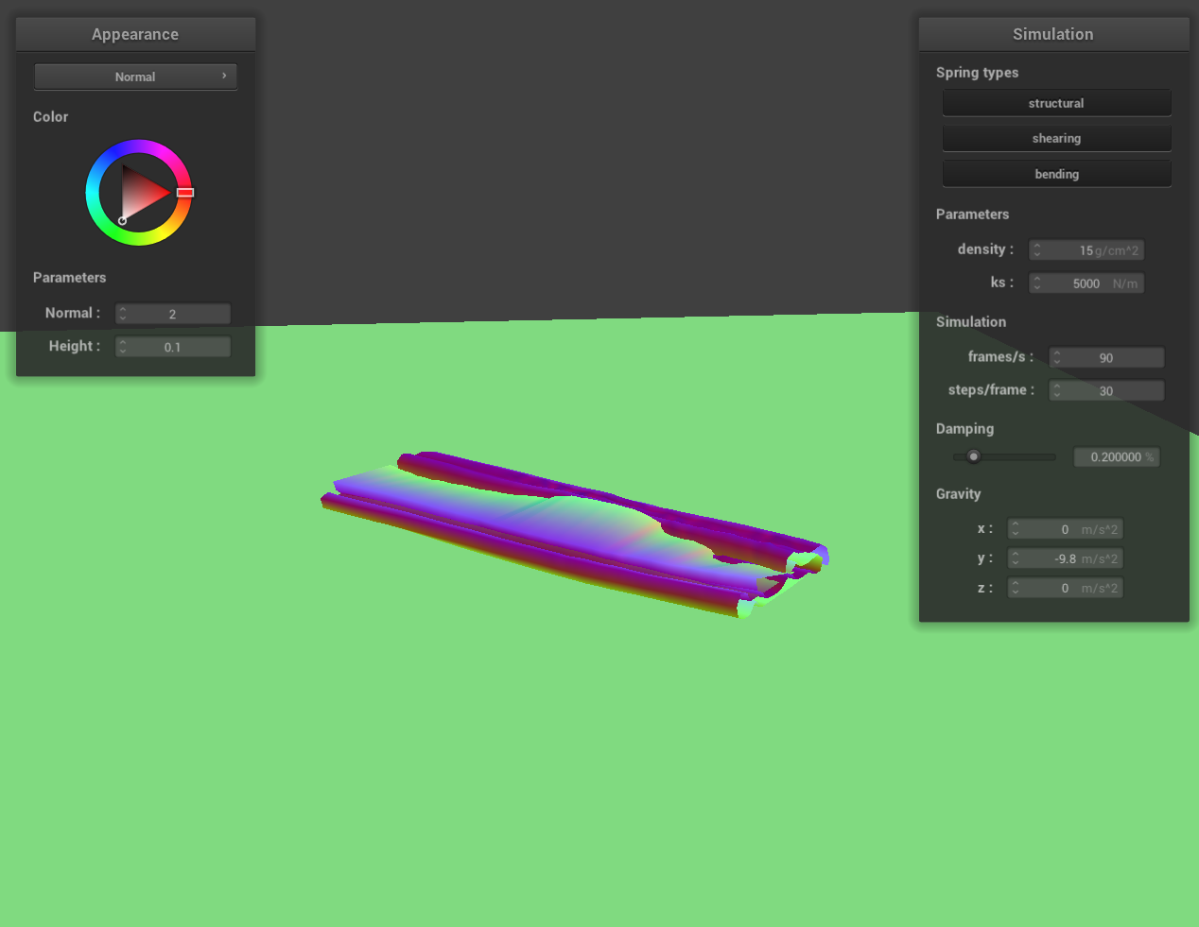This screenshot has height=927, width=1199.
Task: Select the steps/frame value field
Action: click(1106, 391)
